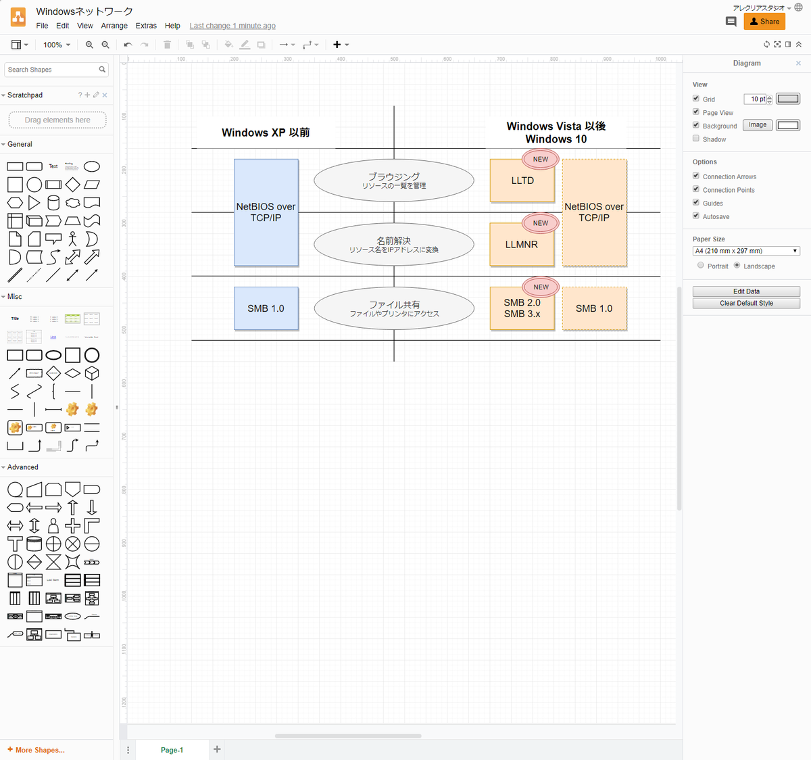Click the scratchpad add plus icon
The height and width of the screenshot is (760, 811).
pyautogui.click(x=87, y=95)
